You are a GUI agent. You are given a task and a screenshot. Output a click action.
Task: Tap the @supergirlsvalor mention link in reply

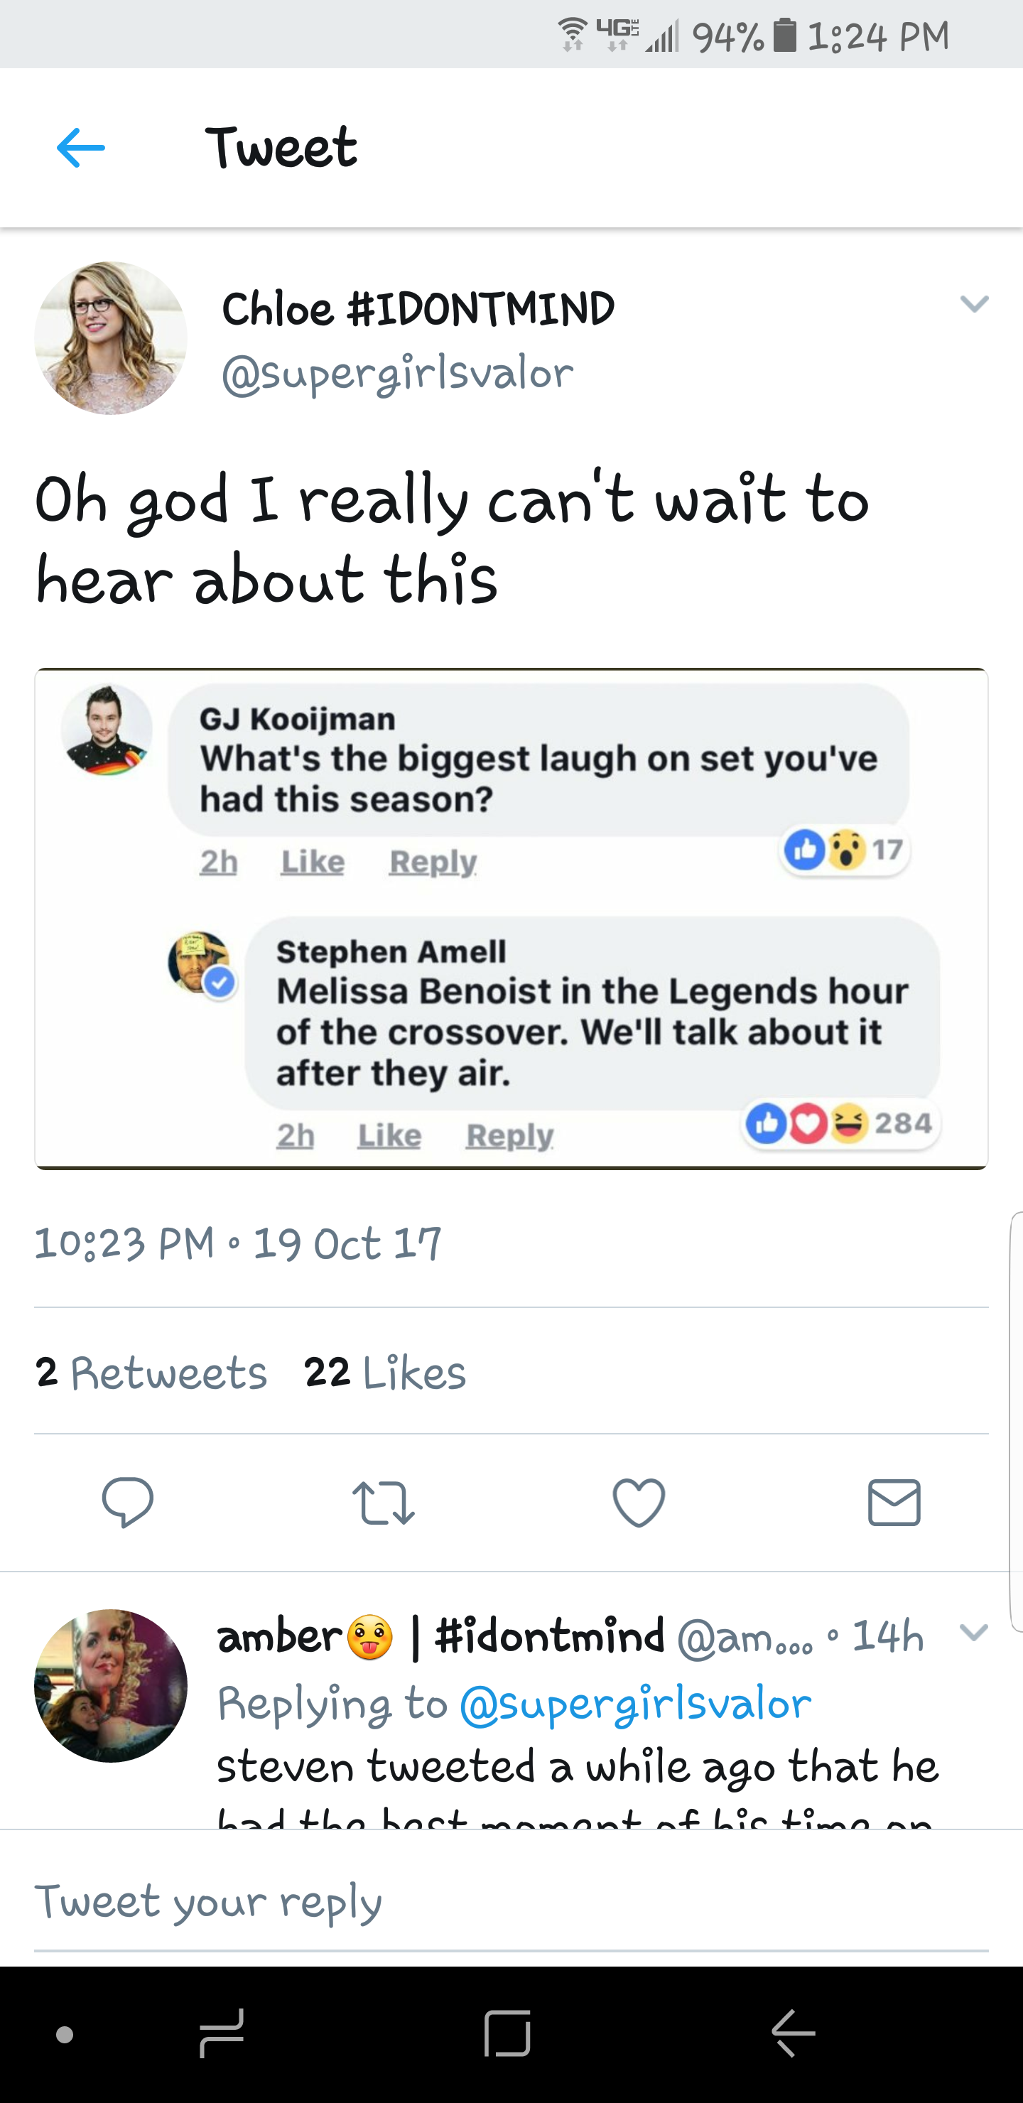[x=635, y=1704]
